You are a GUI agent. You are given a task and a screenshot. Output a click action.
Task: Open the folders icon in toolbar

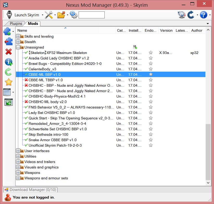61,15
